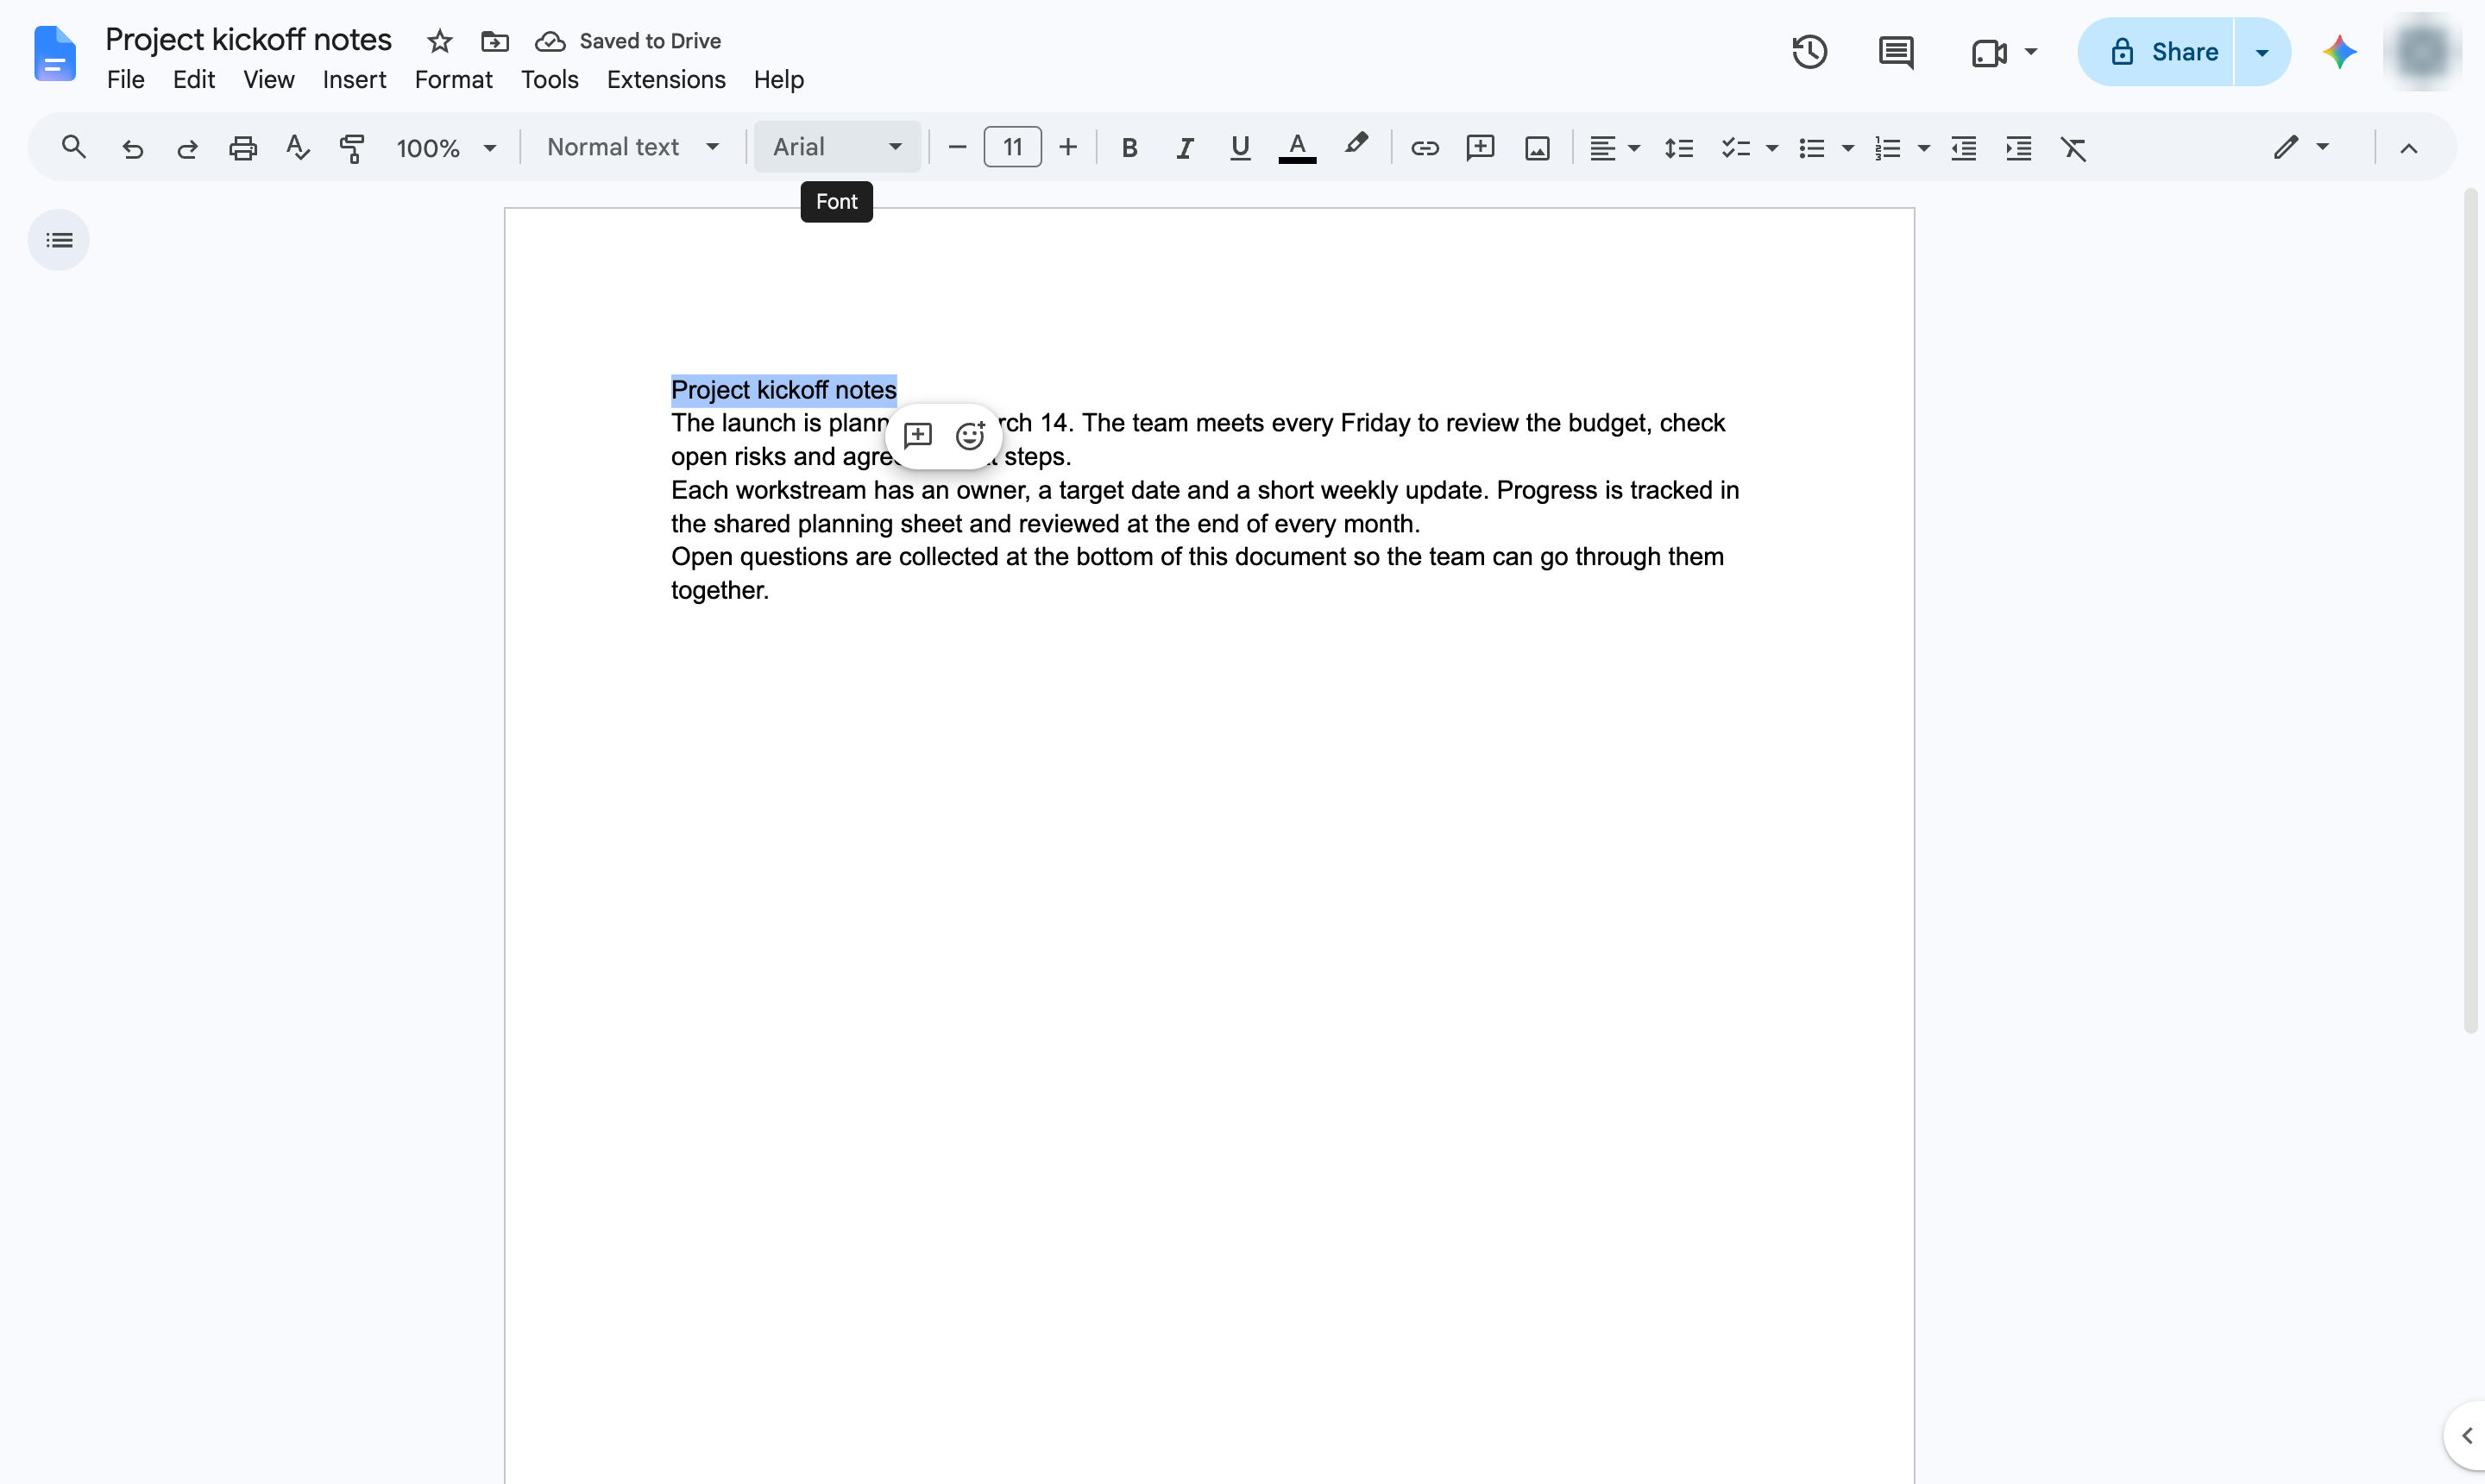Click the insert image icon
2485x1484 pixels.
coord(1537,148)
